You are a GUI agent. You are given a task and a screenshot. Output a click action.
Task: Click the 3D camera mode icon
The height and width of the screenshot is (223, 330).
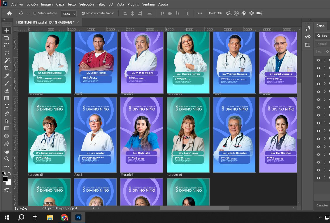pyautogui.click(x=259, y=13)
